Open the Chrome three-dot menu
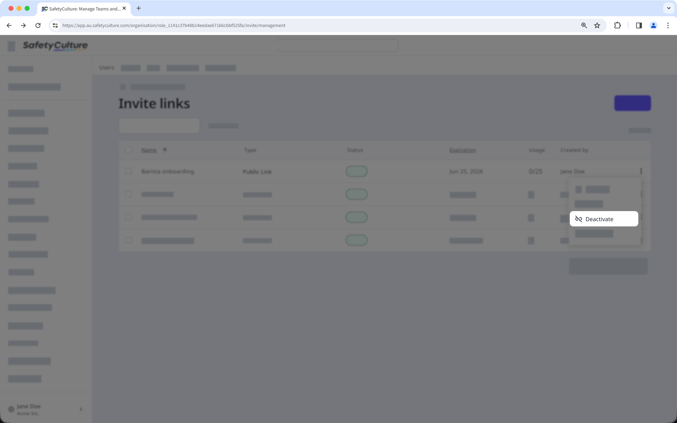Screen dimensions: 677x423 pos(668,25)
